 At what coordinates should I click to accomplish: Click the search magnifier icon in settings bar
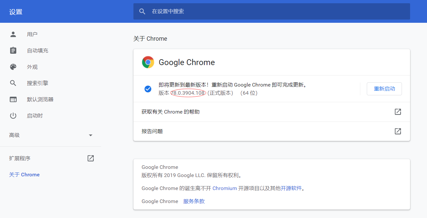click(x=142, y=11)
